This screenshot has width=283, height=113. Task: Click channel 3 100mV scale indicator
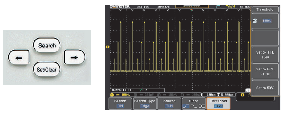coord(167,95)
